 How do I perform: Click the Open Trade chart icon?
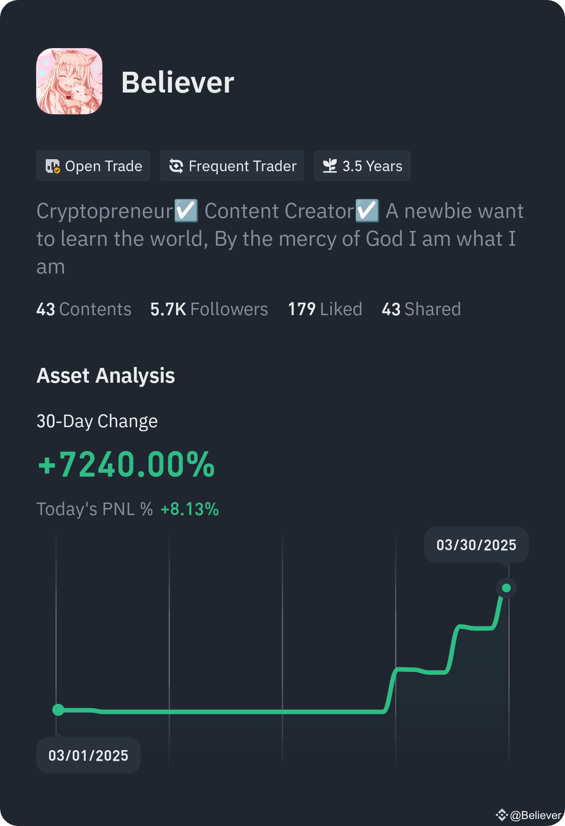pos(53,166)
